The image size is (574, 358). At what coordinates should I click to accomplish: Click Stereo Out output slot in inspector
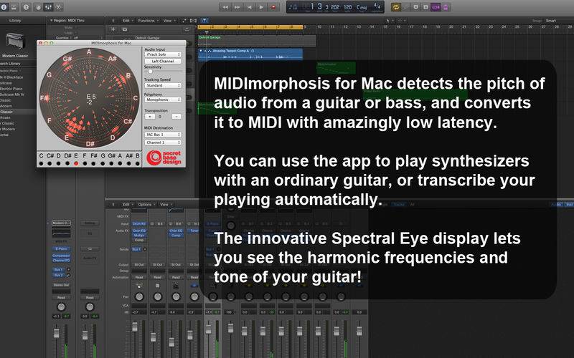61,285
